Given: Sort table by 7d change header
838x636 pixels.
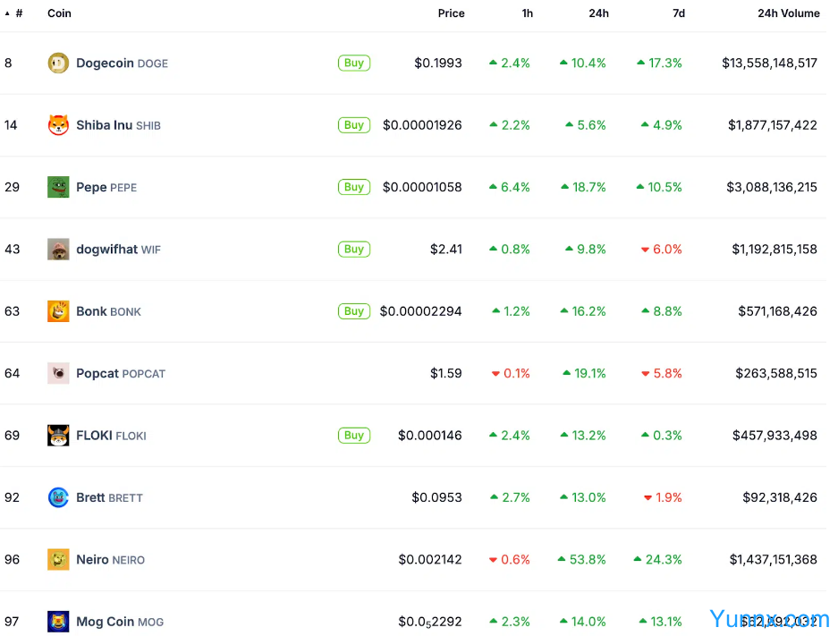Looking at the screenshot, I should (x=679, y=13).
